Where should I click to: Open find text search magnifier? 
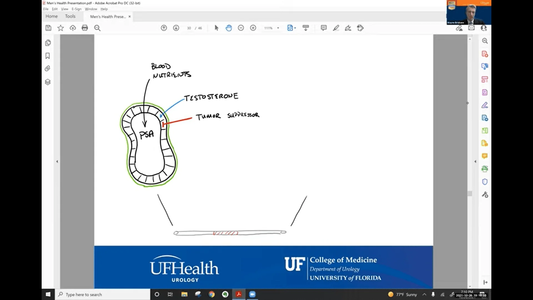pos(97,28)
